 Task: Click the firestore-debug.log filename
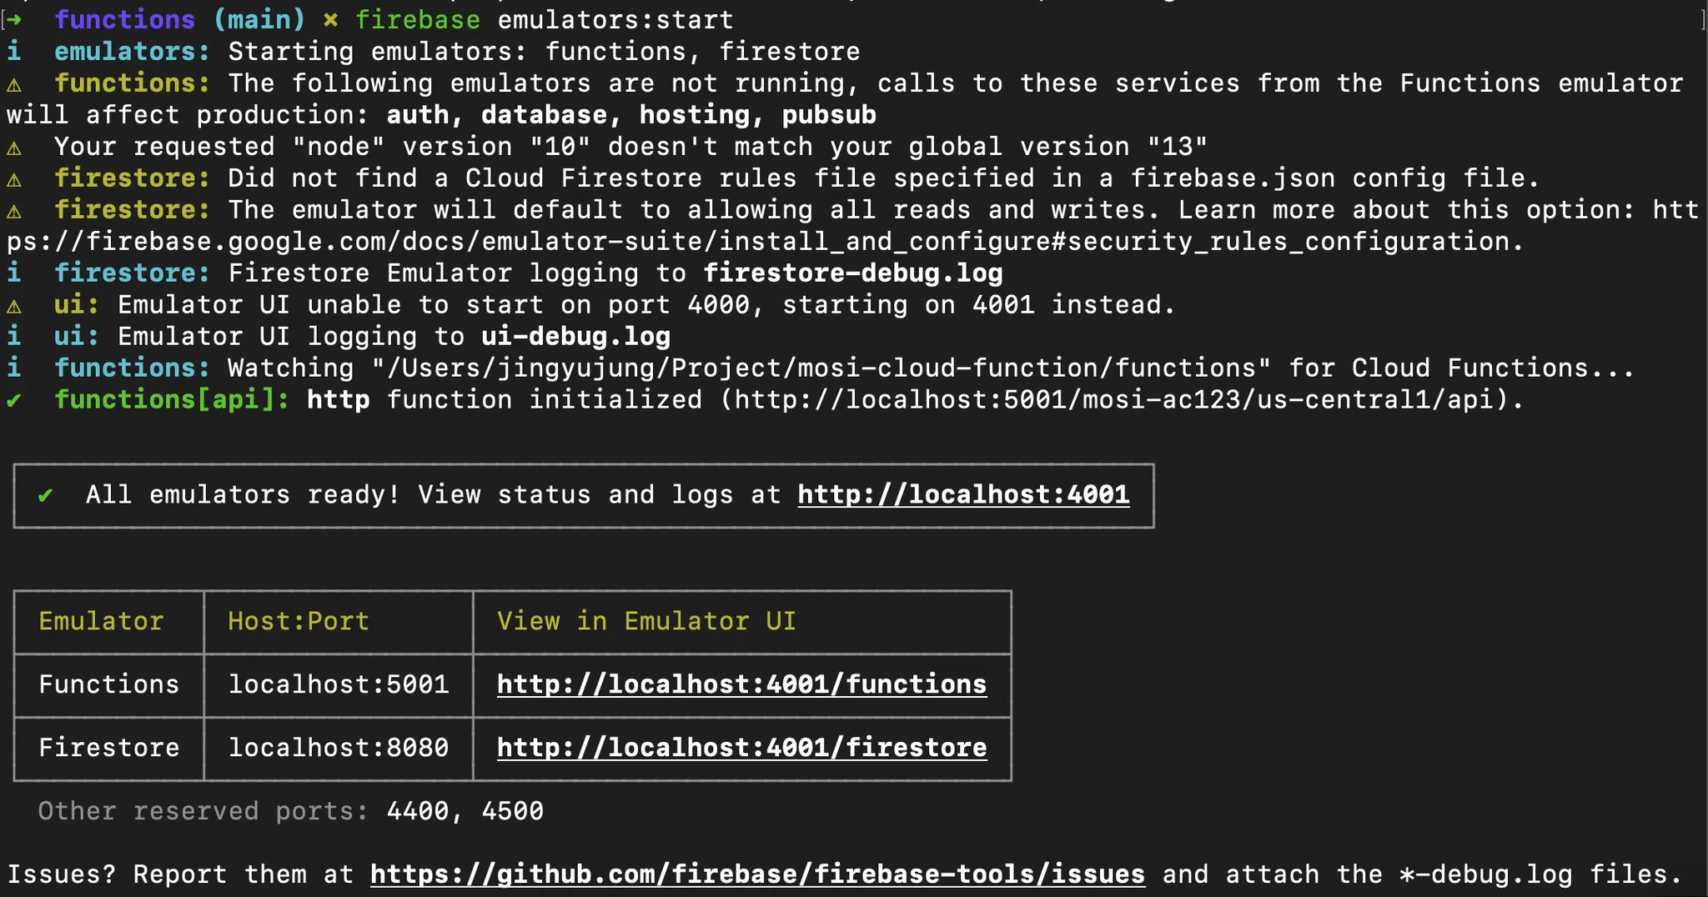pyautogui.click(x=852, y=273)
